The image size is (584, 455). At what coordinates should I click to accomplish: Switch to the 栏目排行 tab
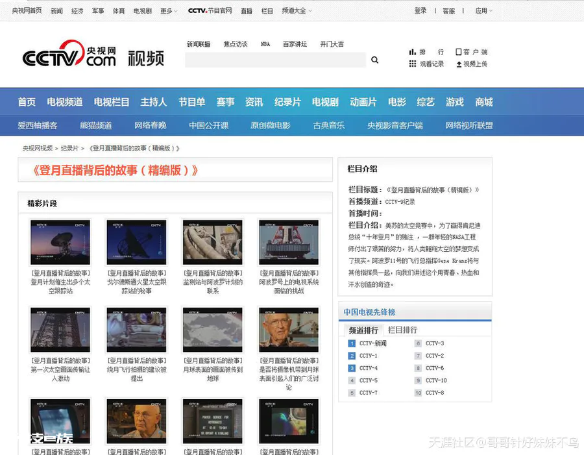(x=402, y=330)
